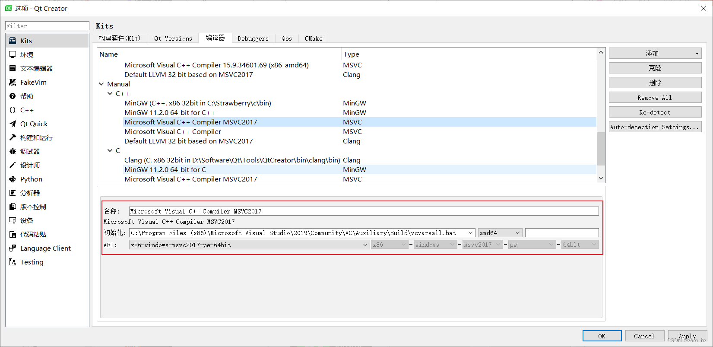Switch to CMake tab
Image resolution: width=713 pixels, height=347 pixels.
click(314, 38)
